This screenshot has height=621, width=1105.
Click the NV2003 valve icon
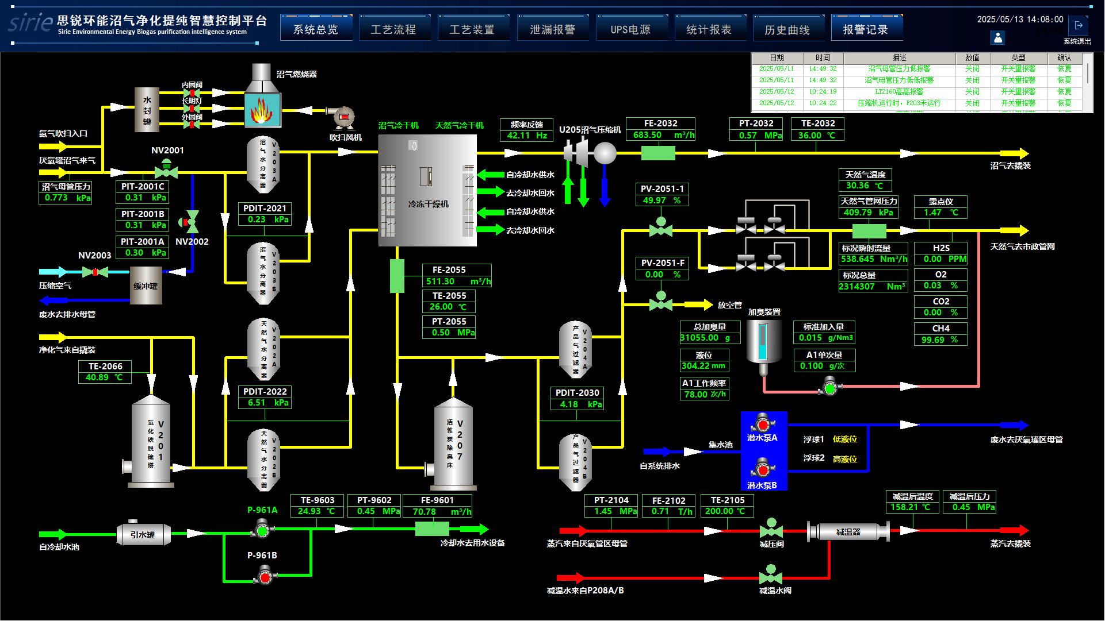click(x=95, y=272)
